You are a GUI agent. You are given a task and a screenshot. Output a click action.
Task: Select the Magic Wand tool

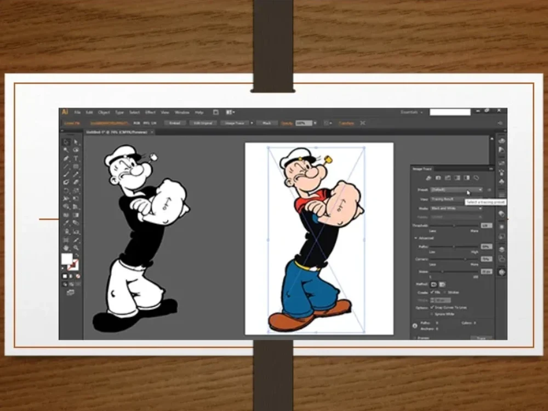tap(65, 149)
